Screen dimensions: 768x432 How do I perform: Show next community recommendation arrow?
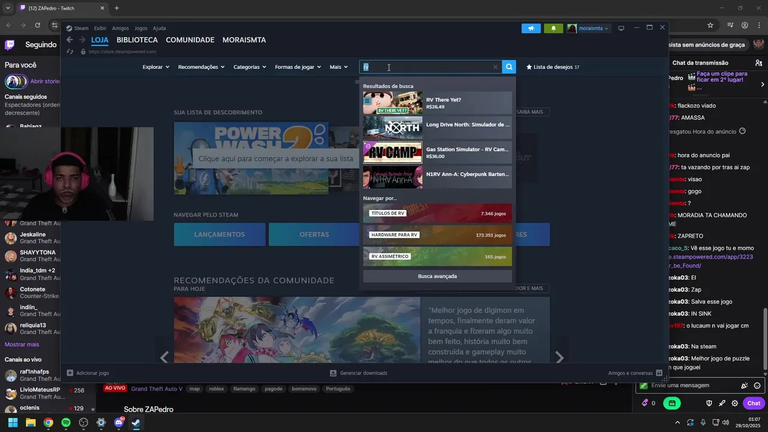[x=559, y=358]
